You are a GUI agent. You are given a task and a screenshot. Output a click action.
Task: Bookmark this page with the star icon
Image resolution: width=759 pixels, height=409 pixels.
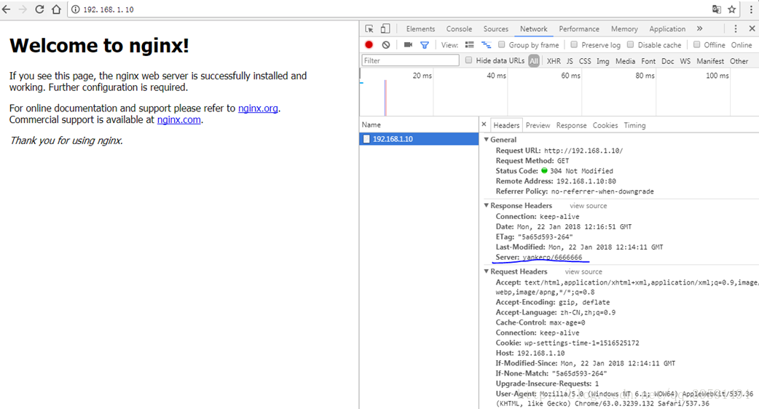(732, 9)
